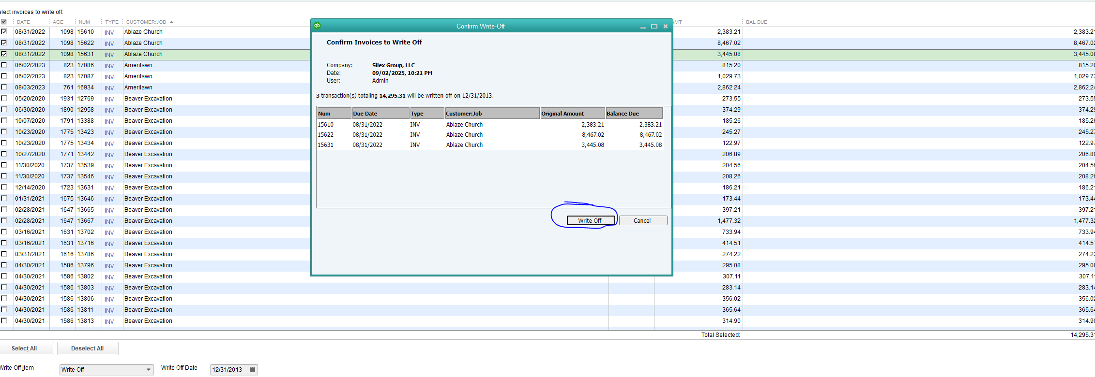Click Silex Group, LLC company name
Viewport: 1095px width, 377px height.
(394, 65)
